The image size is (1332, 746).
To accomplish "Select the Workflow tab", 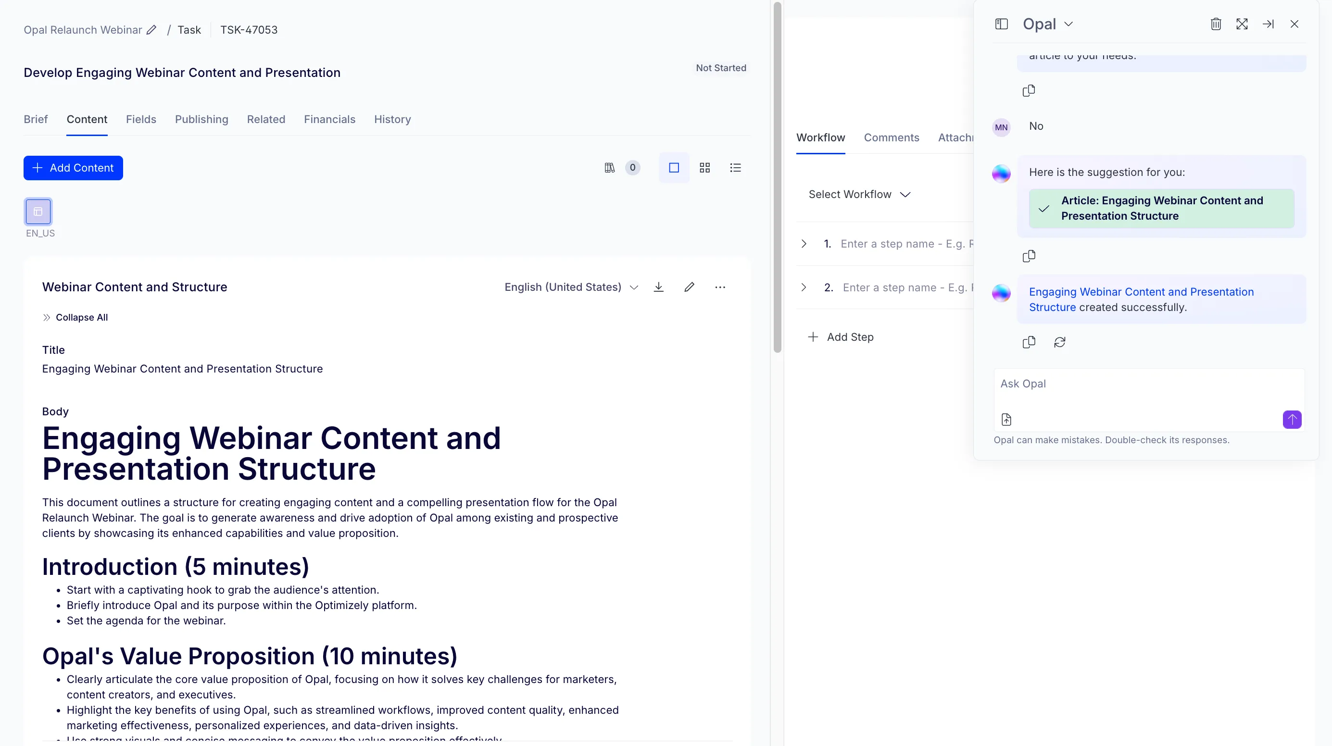I will coord(821,137).
